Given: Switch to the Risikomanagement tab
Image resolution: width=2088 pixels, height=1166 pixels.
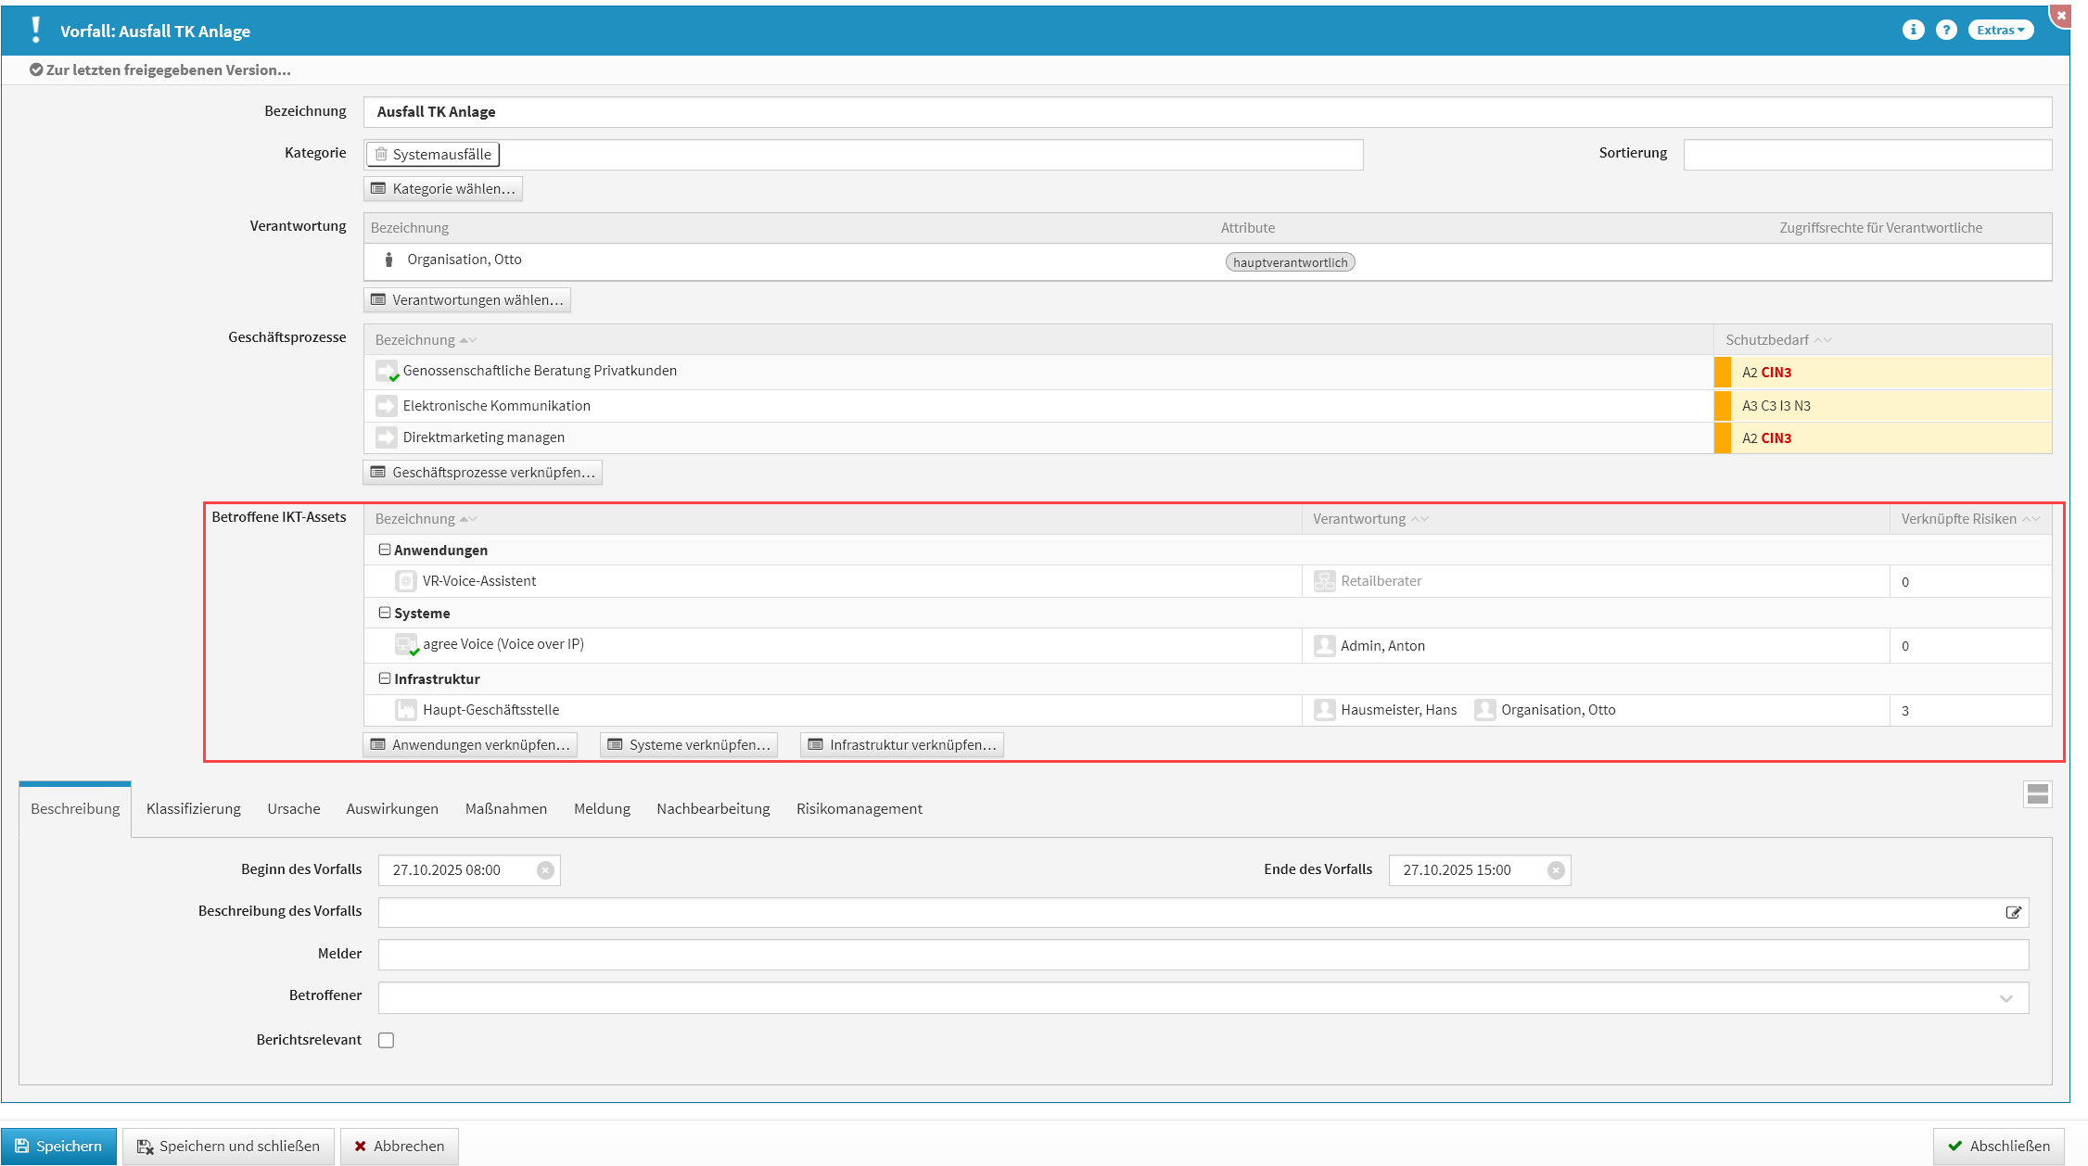Looking at the screenshot, I should (859, 808).
